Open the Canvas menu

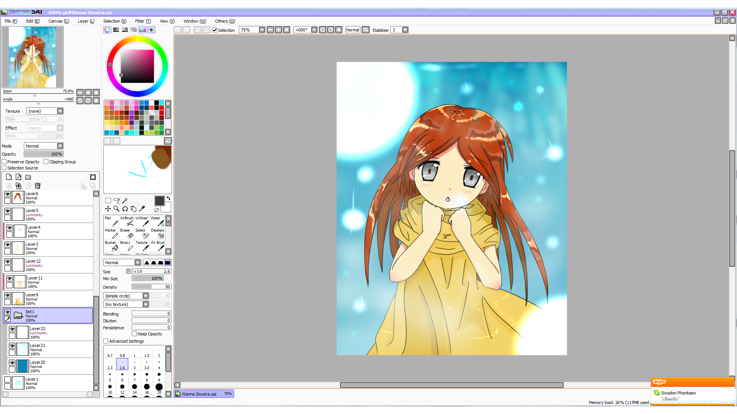58,21
